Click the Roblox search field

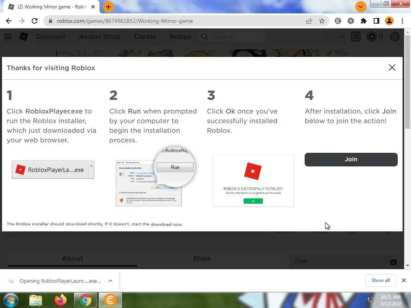[232, 36]
